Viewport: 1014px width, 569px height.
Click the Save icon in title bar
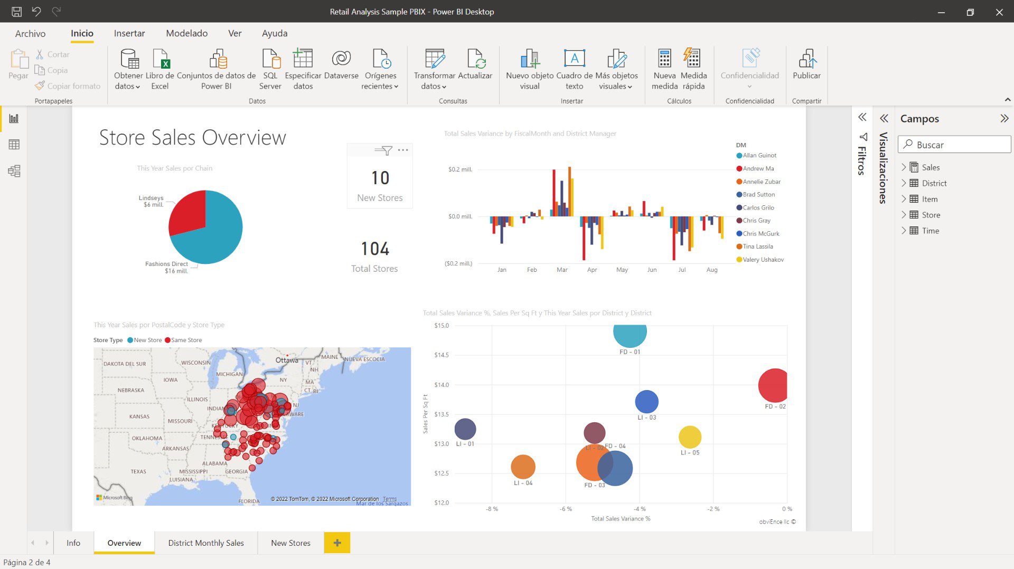[x=16, y=11]
